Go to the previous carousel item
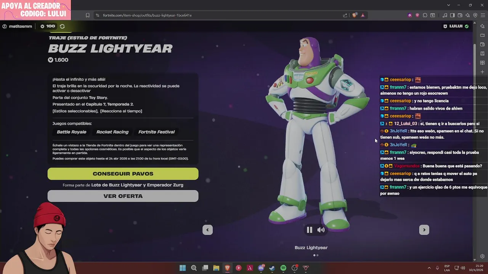488x274 pixels. click(x=207, y=230)
